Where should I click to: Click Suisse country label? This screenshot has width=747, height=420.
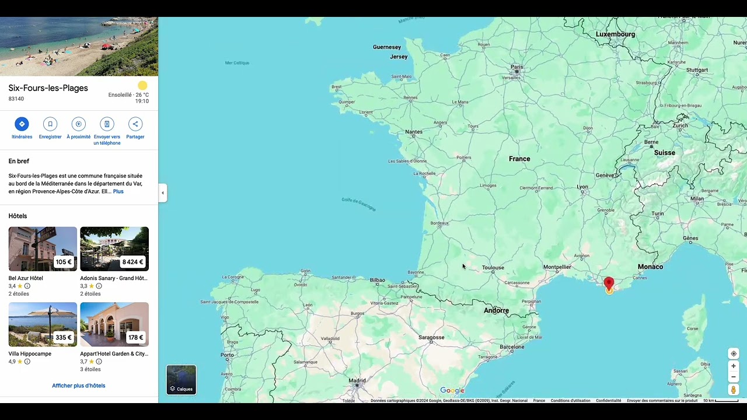click(x=665, y=153)
